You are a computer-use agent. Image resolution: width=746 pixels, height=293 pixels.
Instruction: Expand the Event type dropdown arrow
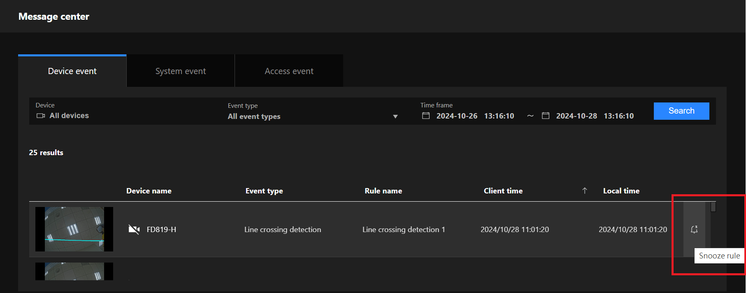(x=395, y=116)
